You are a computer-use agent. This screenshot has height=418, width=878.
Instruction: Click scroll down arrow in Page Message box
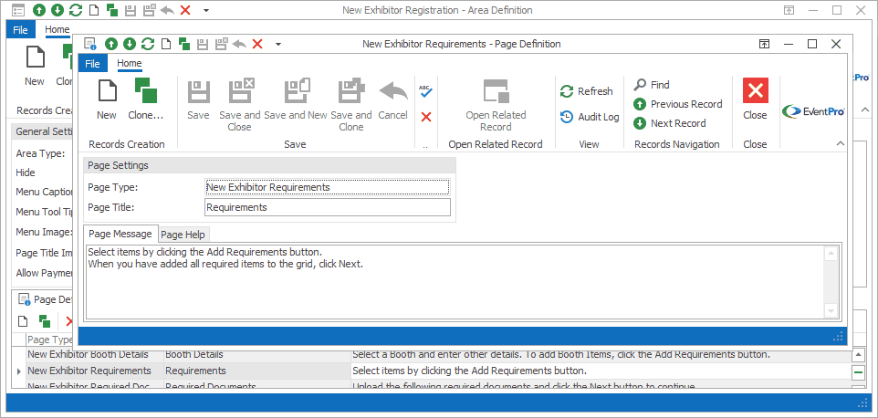[x=831, y=310]
